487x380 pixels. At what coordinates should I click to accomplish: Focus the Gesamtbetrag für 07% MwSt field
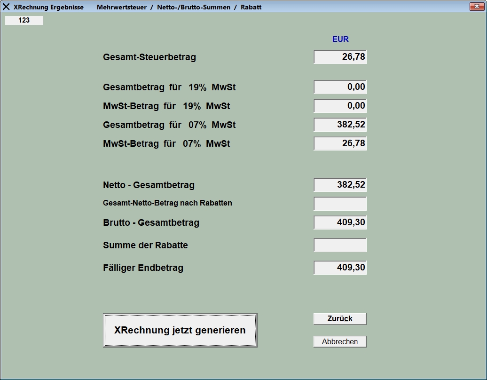point(340,125)
